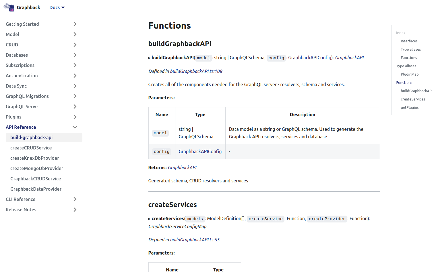The image size is (436, 272).
Task: Open the Docs dropdown menu
Action: point(57,7)
